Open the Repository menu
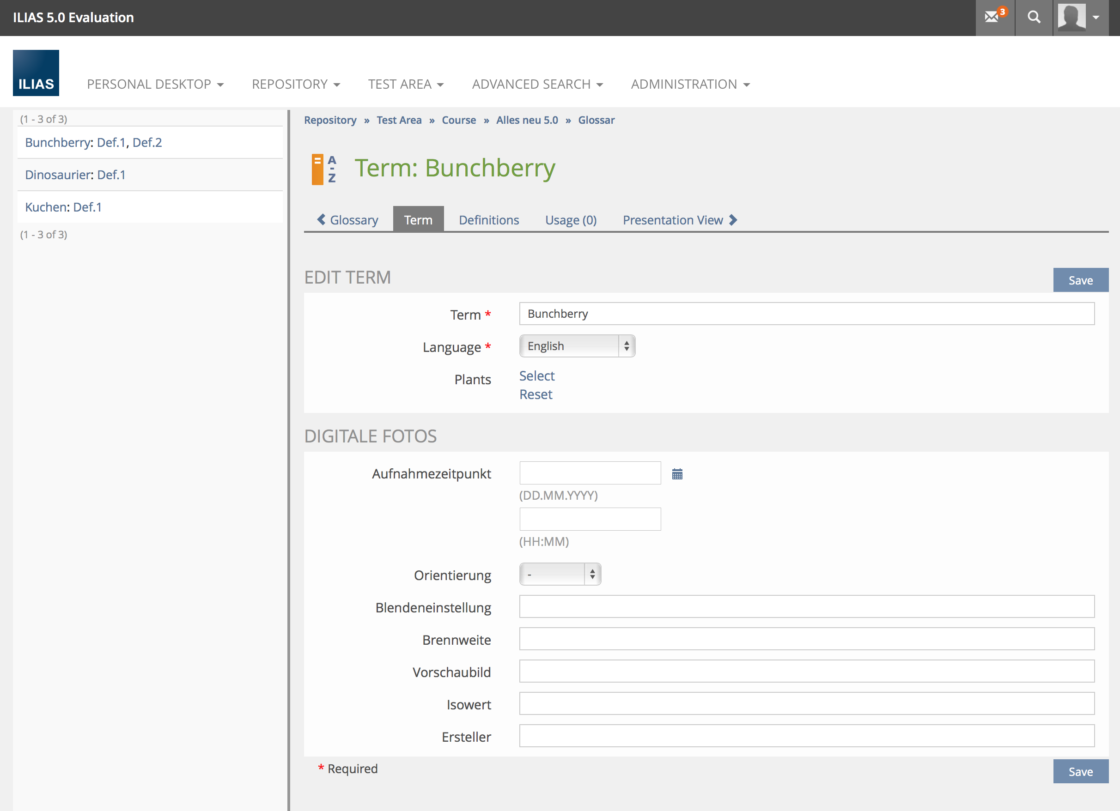 (x=295, y=85)
